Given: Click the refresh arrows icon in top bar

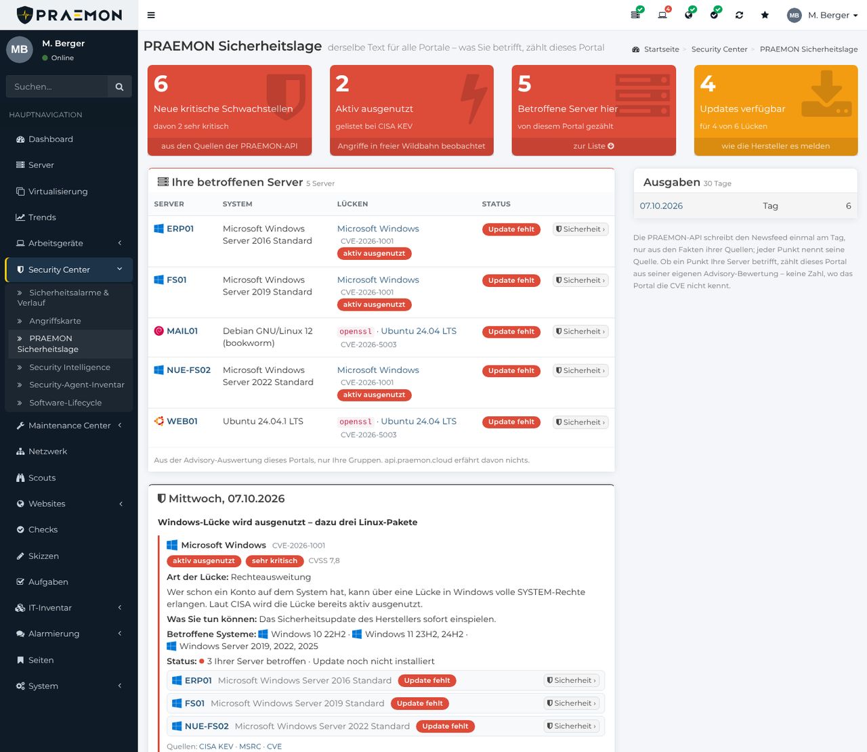Looking at the screenshot, I should tap(739, 15).
